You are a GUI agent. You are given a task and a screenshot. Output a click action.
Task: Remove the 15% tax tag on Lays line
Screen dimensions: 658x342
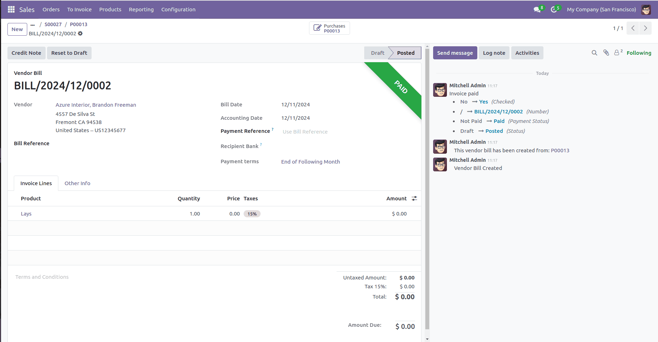click(x=252, y=214)
